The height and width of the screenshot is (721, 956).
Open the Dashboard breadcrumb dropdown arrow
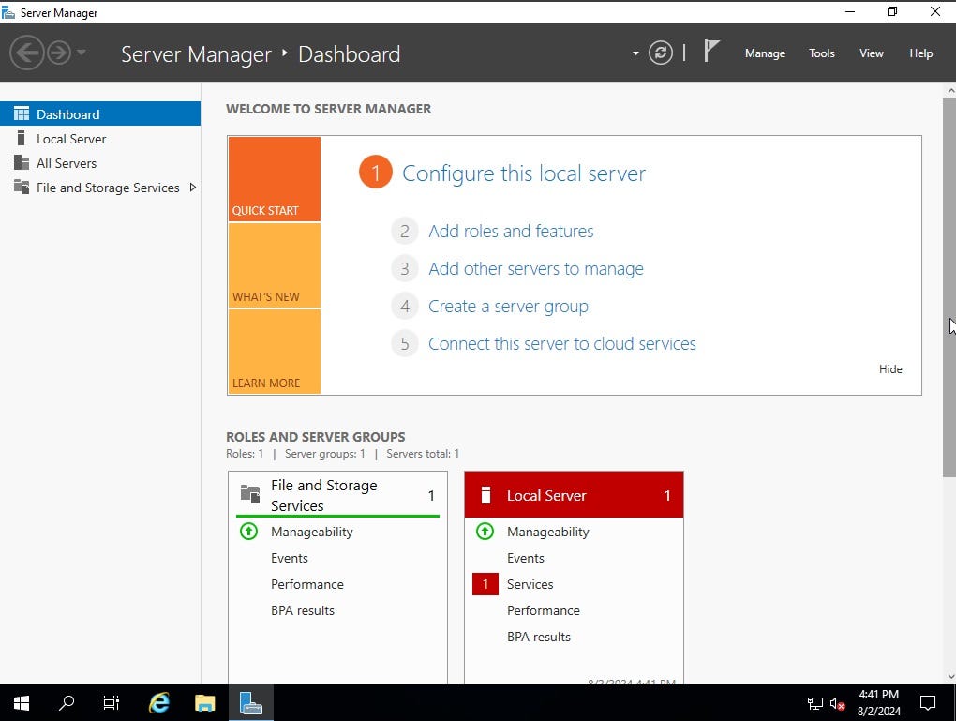(635, 54)
